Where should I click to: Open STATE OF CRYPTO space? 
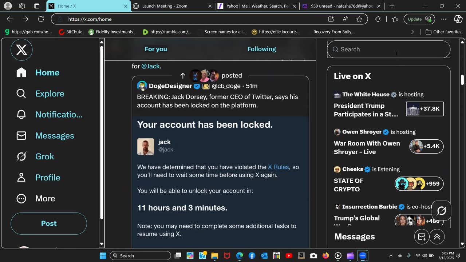click(x=348, y=185)
